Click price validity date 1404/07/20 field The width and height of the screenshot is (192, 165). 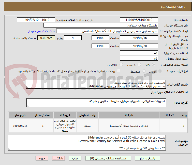click(x=139, y=46)
